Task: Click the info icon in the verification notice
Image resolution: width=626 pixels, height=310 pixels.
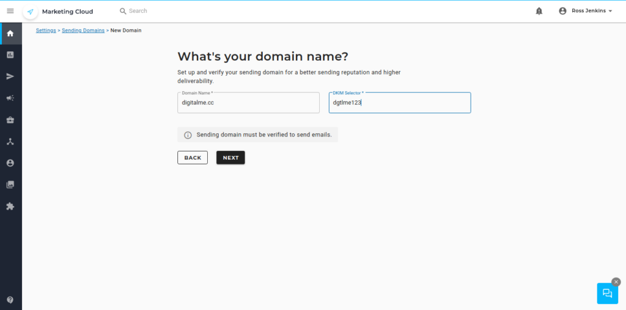Action: pyautogui.click(x=188, y=135)
